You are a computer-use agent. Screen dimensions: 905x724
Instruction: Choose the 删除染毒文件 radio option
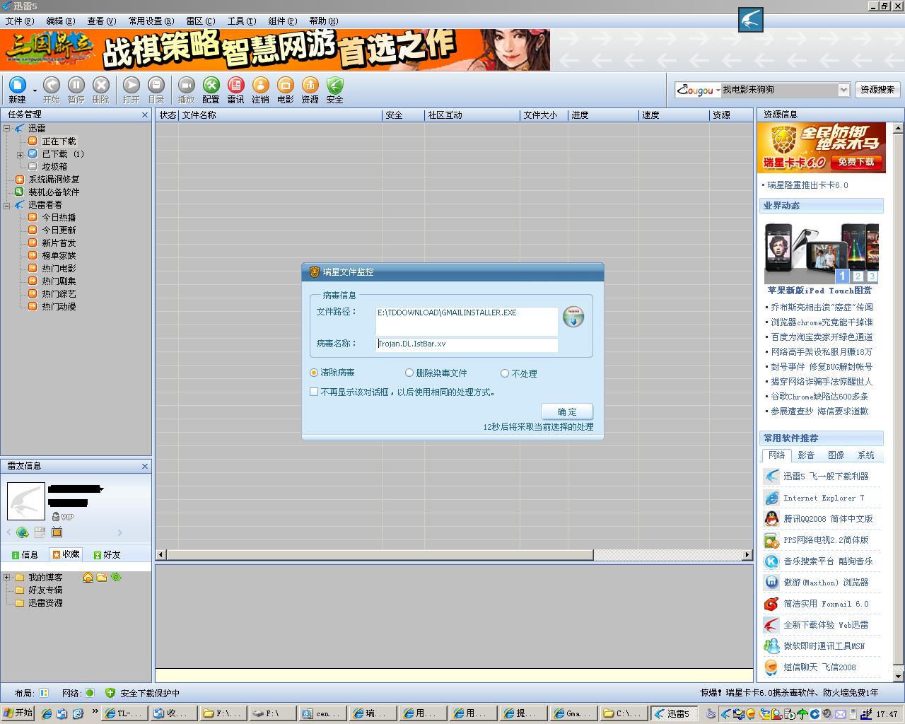coord(409,373)
